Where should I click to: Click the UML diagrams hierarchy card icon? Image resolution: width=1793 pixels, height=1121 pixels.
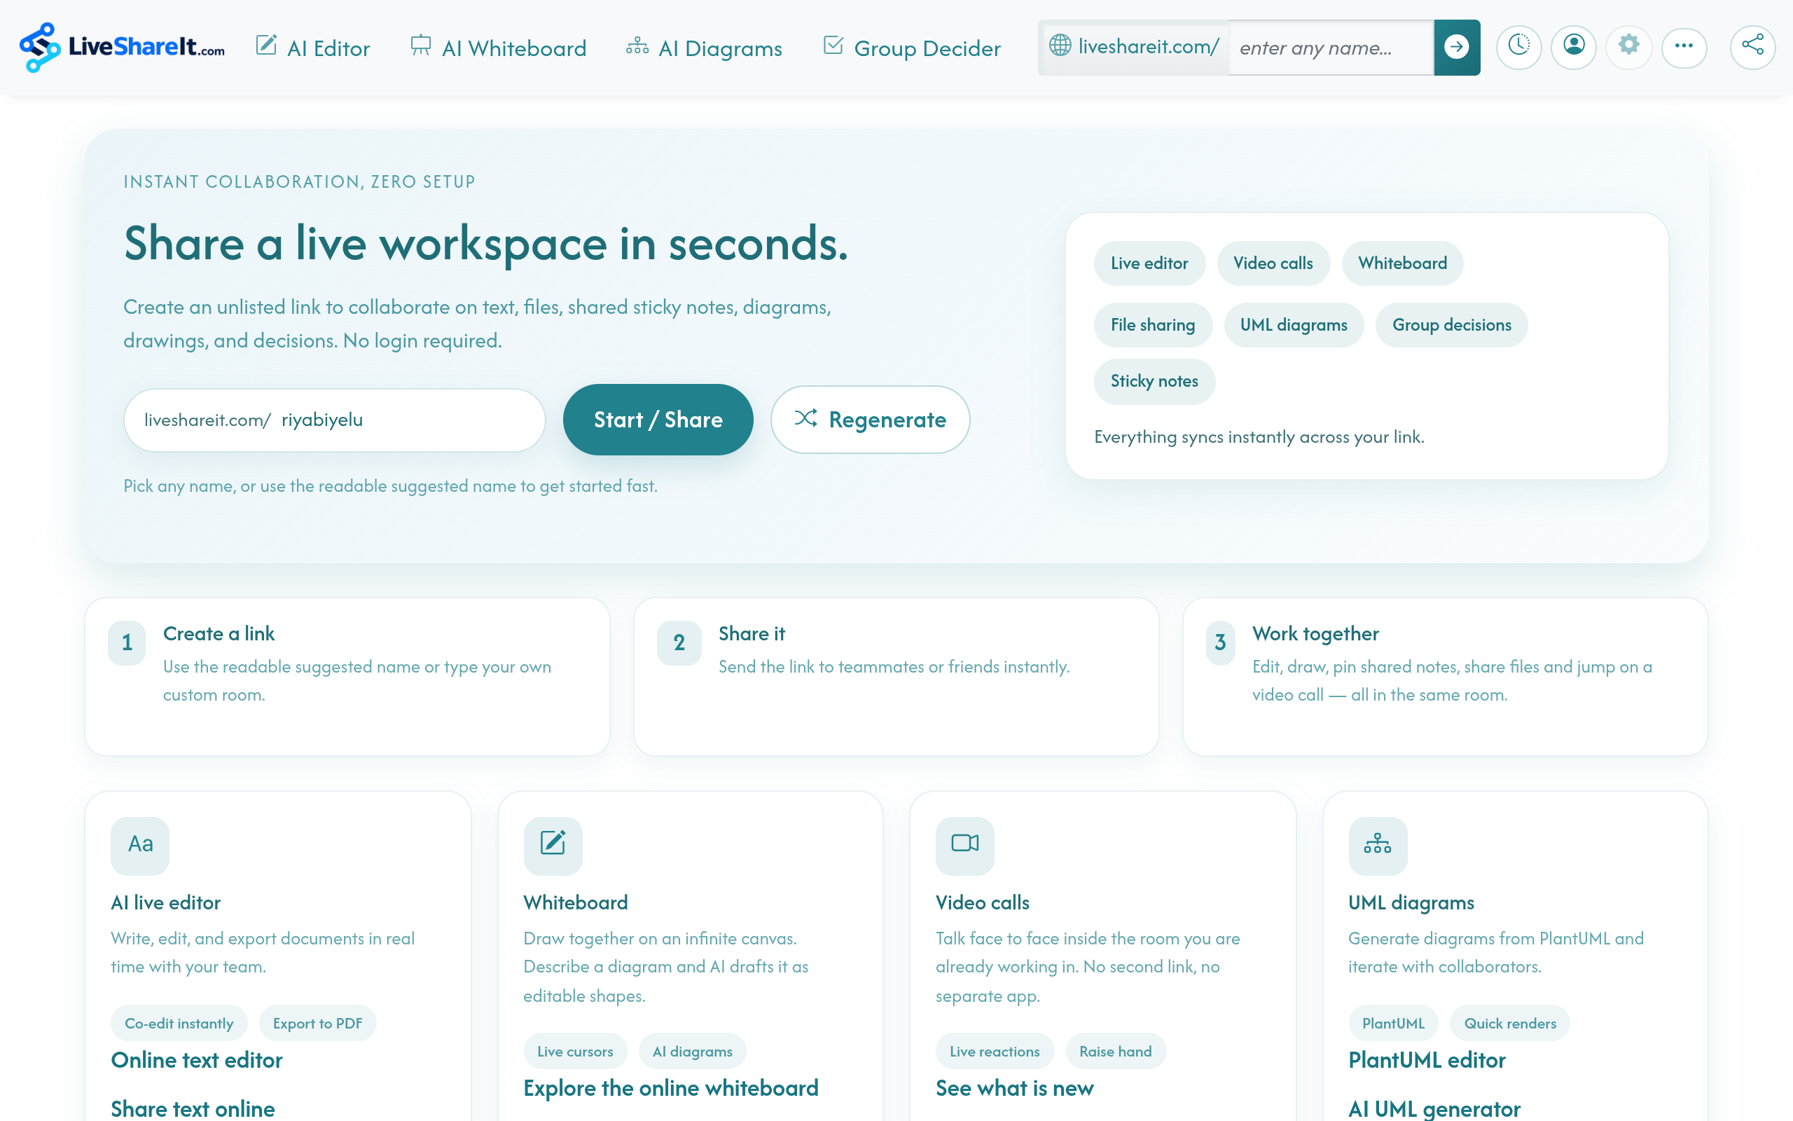pyautogui.click(x=1378, y=845)
